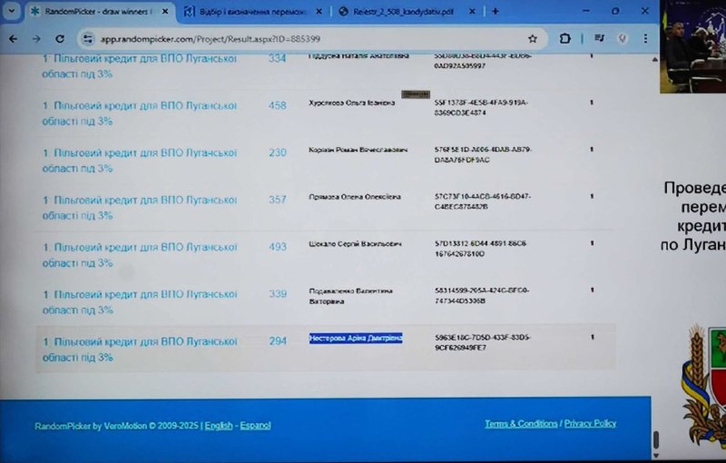The image size is (726, 463).
Task: Switch site language to English
Action: click(219, 426)
